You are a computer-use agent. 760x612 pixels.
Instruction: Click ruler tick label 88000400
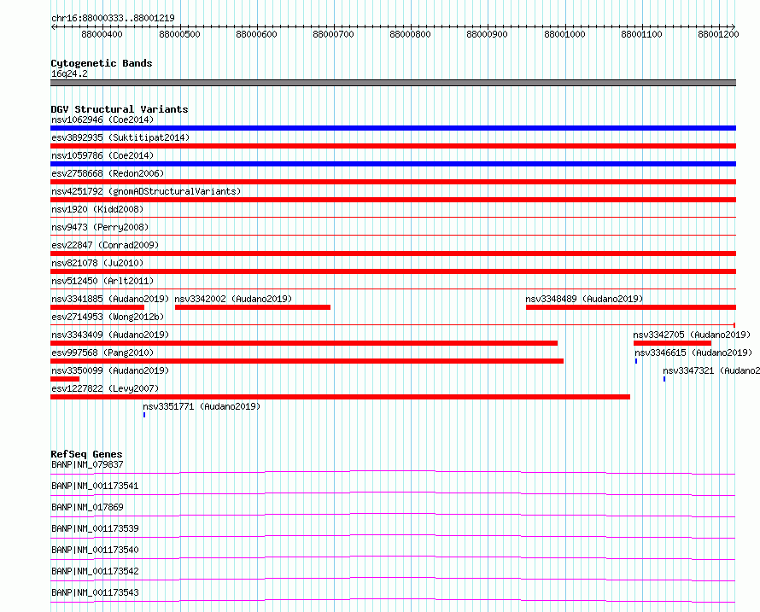pos(102,34)
